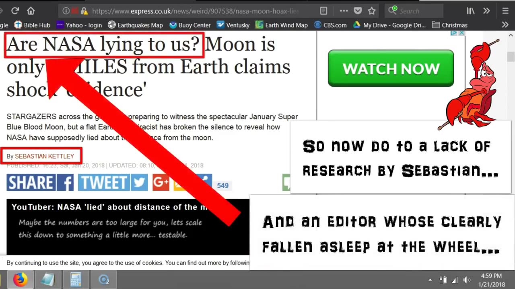Save the page to Pocket

tap(358, 11)
